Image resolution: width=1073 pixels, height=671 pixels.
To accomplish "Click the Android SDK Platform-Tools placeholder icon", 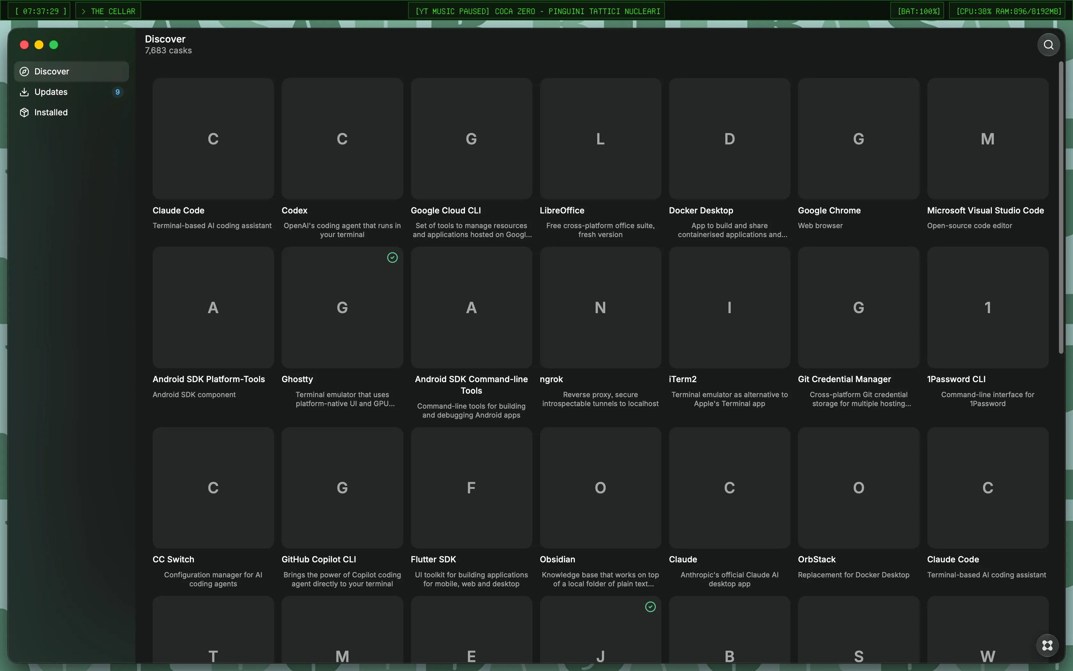I will pos(213,307).
